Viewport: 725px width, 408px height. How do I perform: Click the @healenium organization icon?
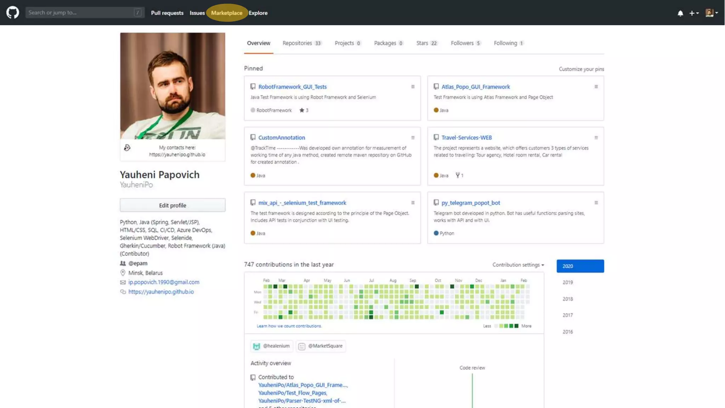(x=257, y=346)
